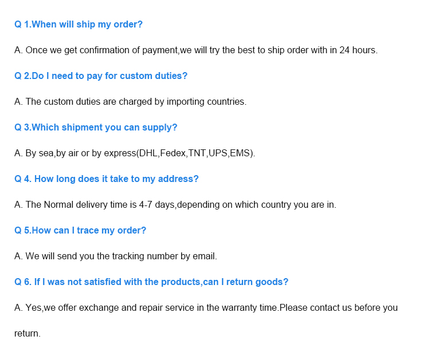The height and width of the screenshot is (356, 430).
Task: Select the Q4 "How long does it take" question
Action: [106, 179]
